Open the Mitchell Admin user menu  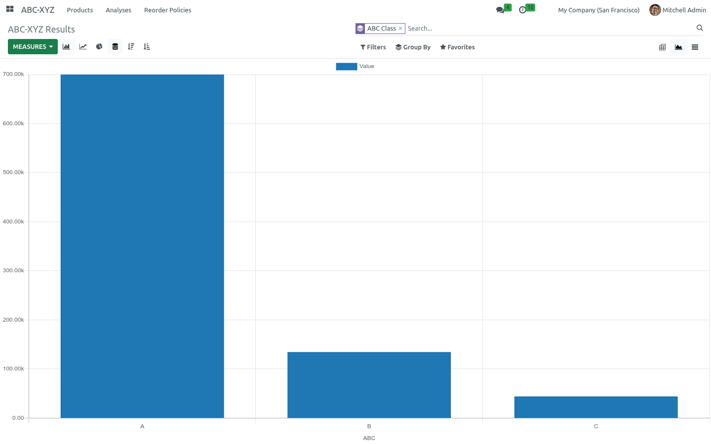tap(678, 10)
